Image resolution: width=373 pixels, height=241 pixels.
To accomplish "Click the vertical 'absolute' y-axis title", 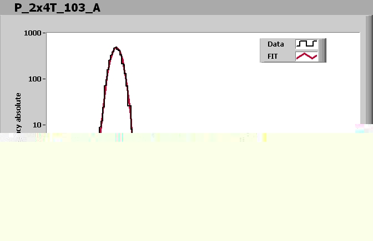I will coord(18,111).
